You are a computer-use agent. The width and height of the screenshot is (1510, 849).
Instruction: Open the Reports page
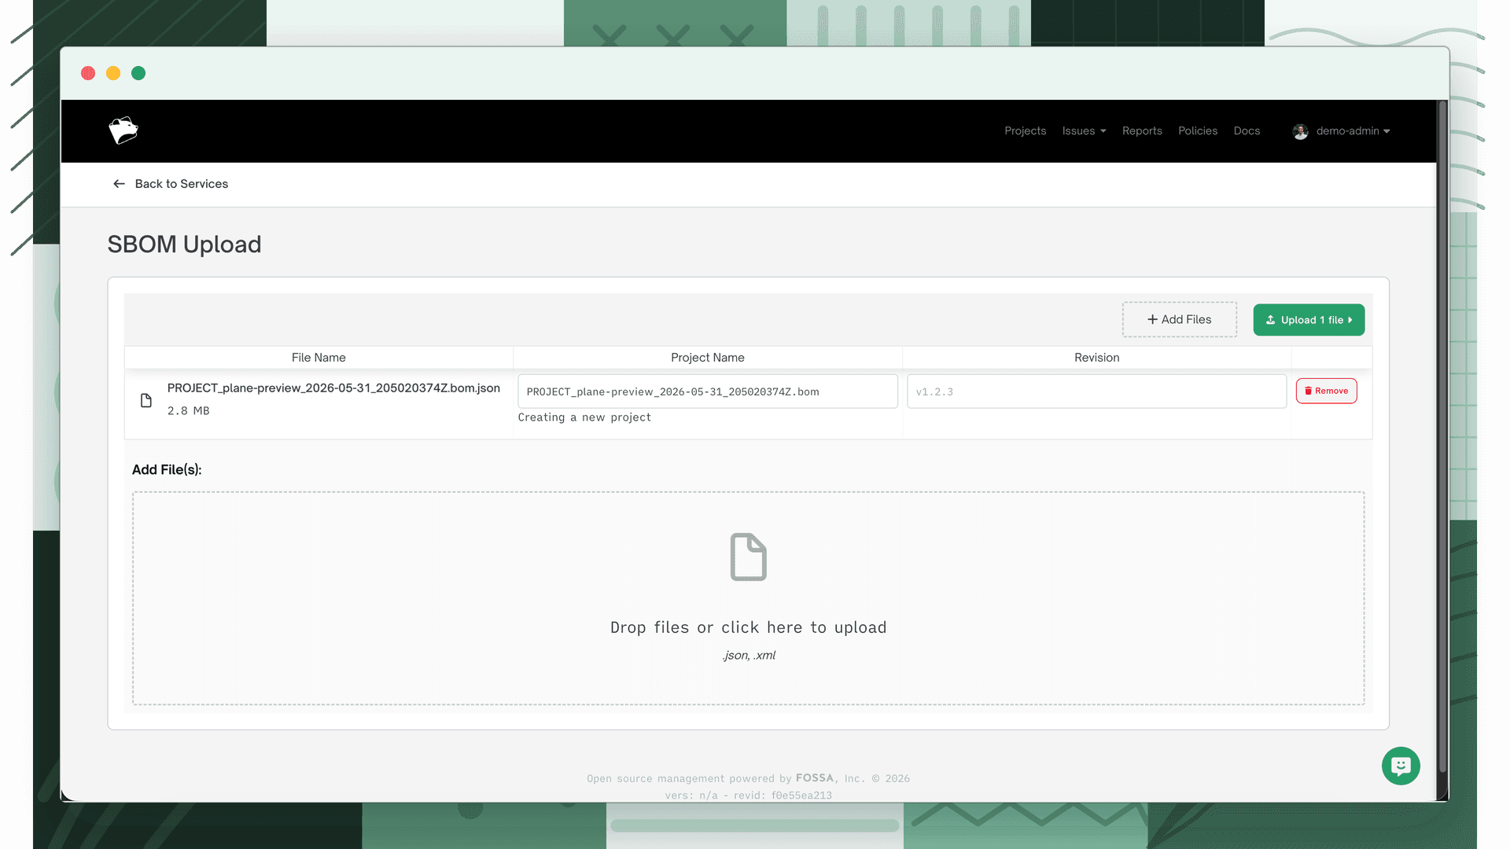1142,131
